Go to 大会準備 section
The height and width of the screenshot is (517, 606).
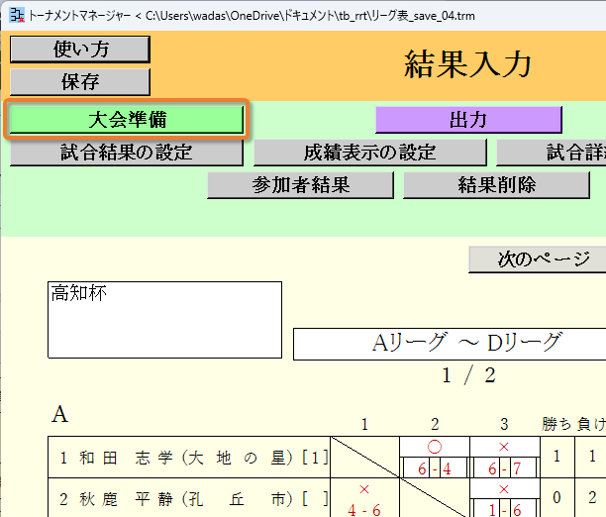[127, 120]
